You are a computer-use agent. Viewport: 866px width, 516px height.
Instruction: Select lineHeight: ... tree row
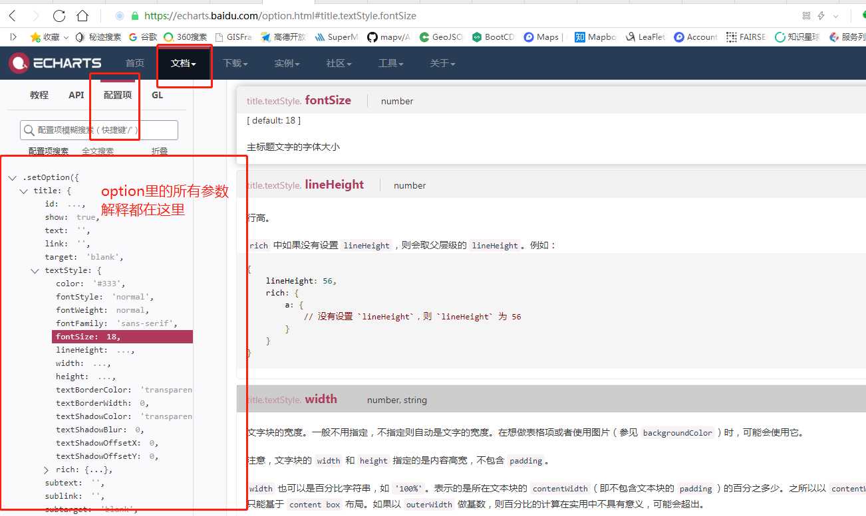(x=95, y=350)
